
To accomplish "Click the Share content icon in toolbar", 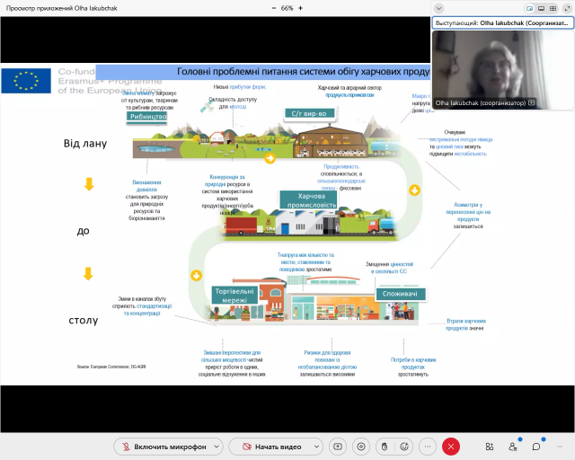I will 338,446.
